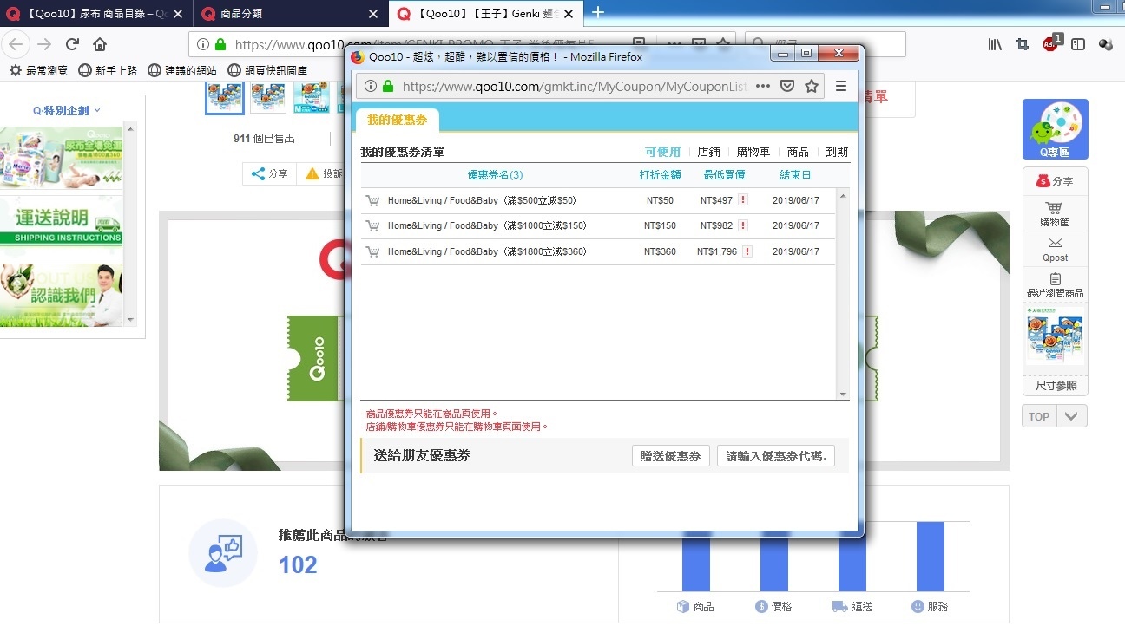The height and width of the screenshot is (626, 1125).
Task: Expand the Q·特別企劃 dropdown
Action: (x=67, y=110)
